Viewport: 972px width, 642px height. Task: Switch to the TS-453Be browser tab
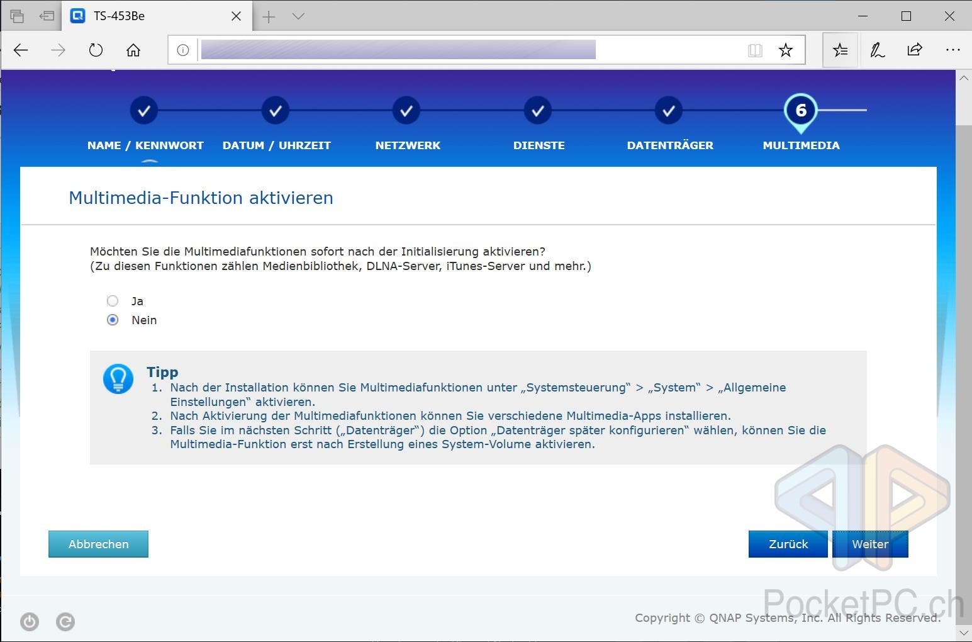pos(151,16)
